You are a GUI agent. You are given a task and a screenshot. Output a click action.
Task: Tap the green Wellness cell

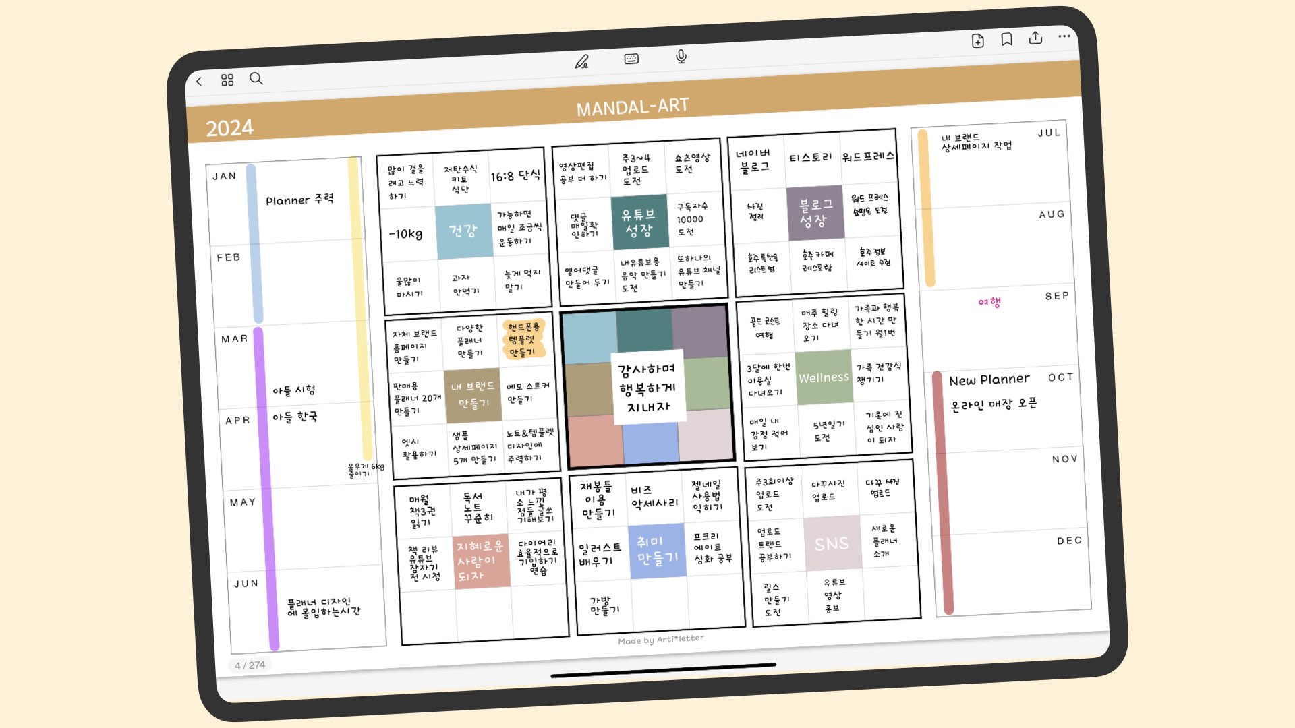coord(824,378)
